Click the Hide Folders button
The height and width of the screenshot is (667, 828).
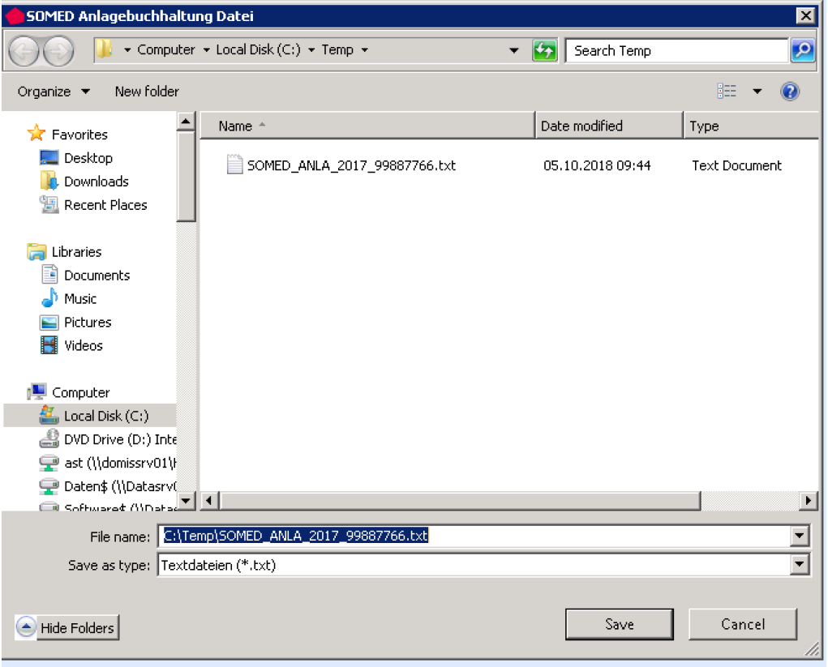click(x=67, y=627)
